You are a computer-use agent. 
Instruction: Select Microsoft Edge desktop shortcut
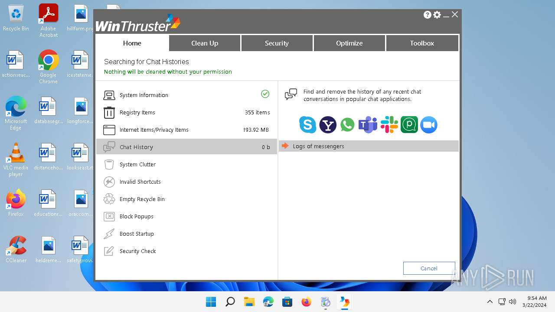[16, 113]
